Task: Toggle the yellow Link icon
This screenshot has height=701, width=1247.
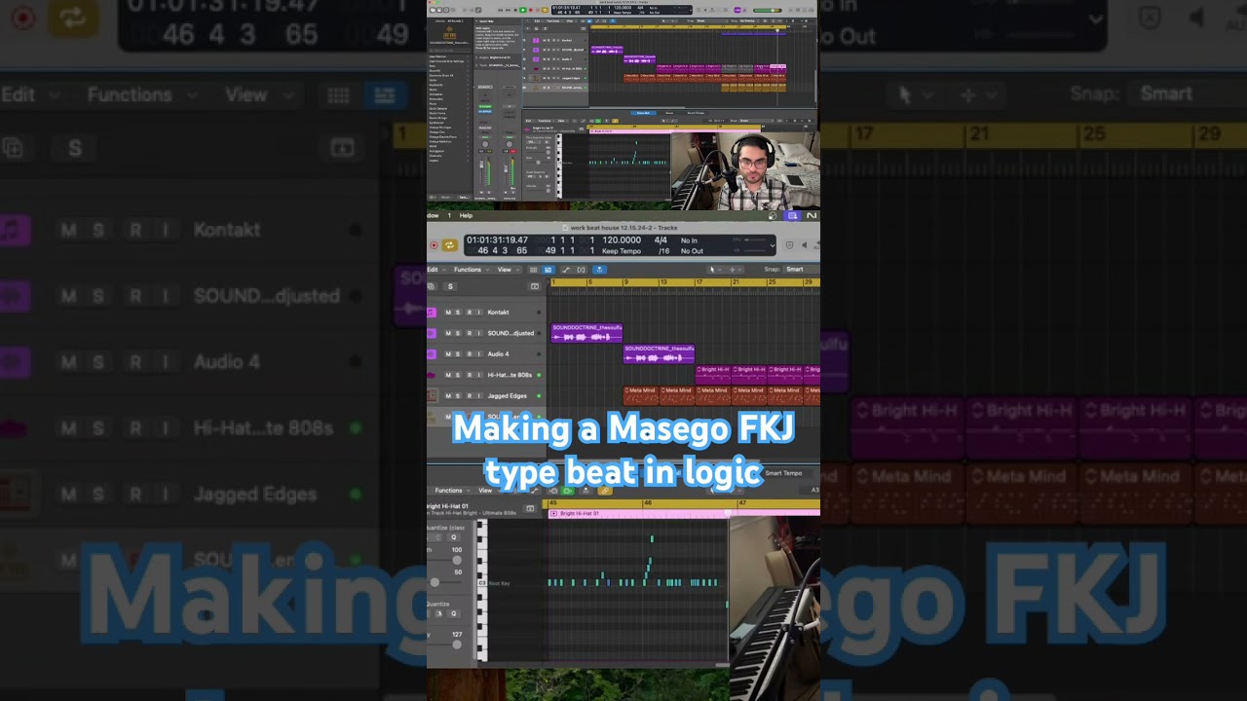Action: coord(604,491)
